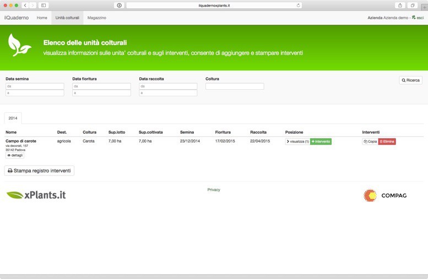Viewport: 428px width, 279px height.
Task: Focus Data raccolta 'da' field
Action: [x=168, y=86]
